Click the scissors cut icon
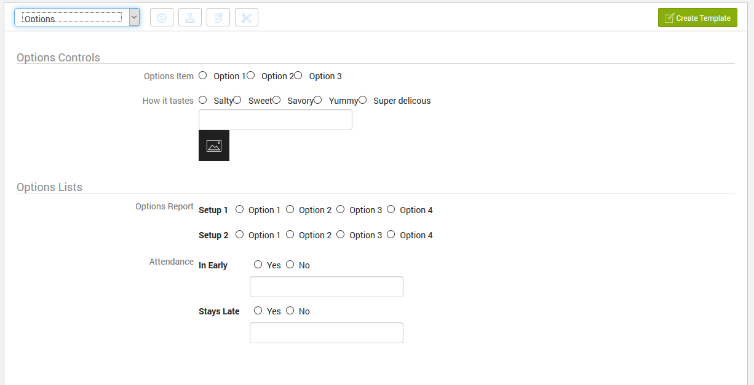Image resolution: width=754 pixels, height=385 pixels. (x=247, y=18)
